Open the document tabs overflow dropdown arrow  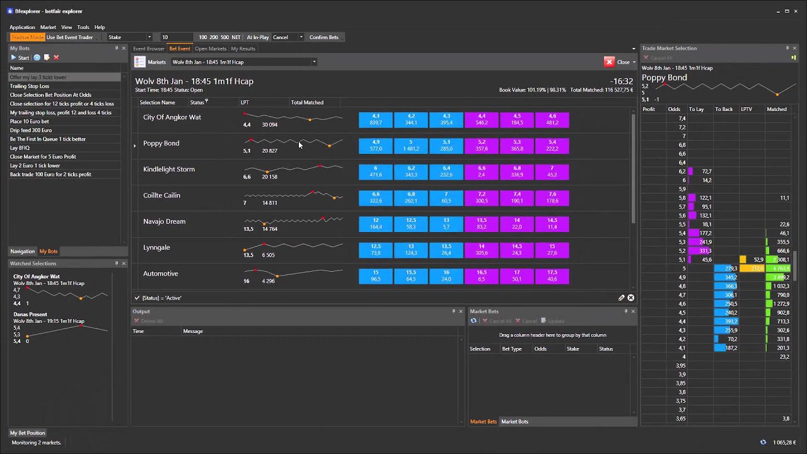(634, 49)
